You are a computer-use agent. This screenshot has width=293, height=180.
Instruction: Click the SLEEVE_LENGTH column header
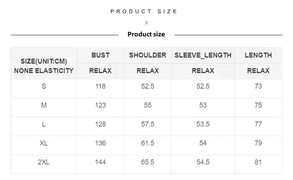(203, 55)
